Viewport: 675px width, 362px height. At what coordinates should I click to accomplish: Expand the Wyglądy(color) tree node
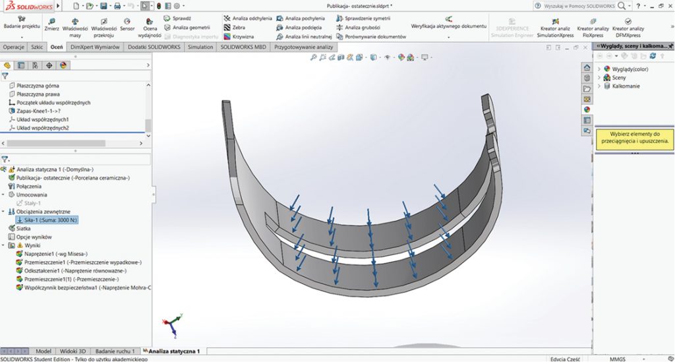click(x=599, y=69)
